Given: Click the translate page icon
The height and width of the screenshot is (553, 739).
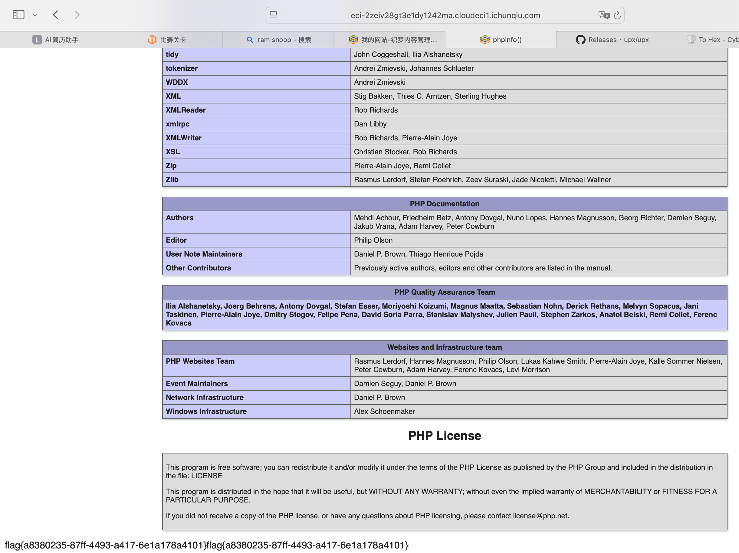Looking at the screenshot, I should click(x=603, y=15).
